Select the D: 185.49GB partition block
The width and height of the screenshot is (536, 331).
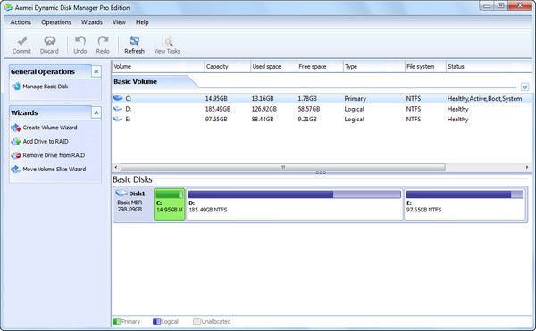294,204
